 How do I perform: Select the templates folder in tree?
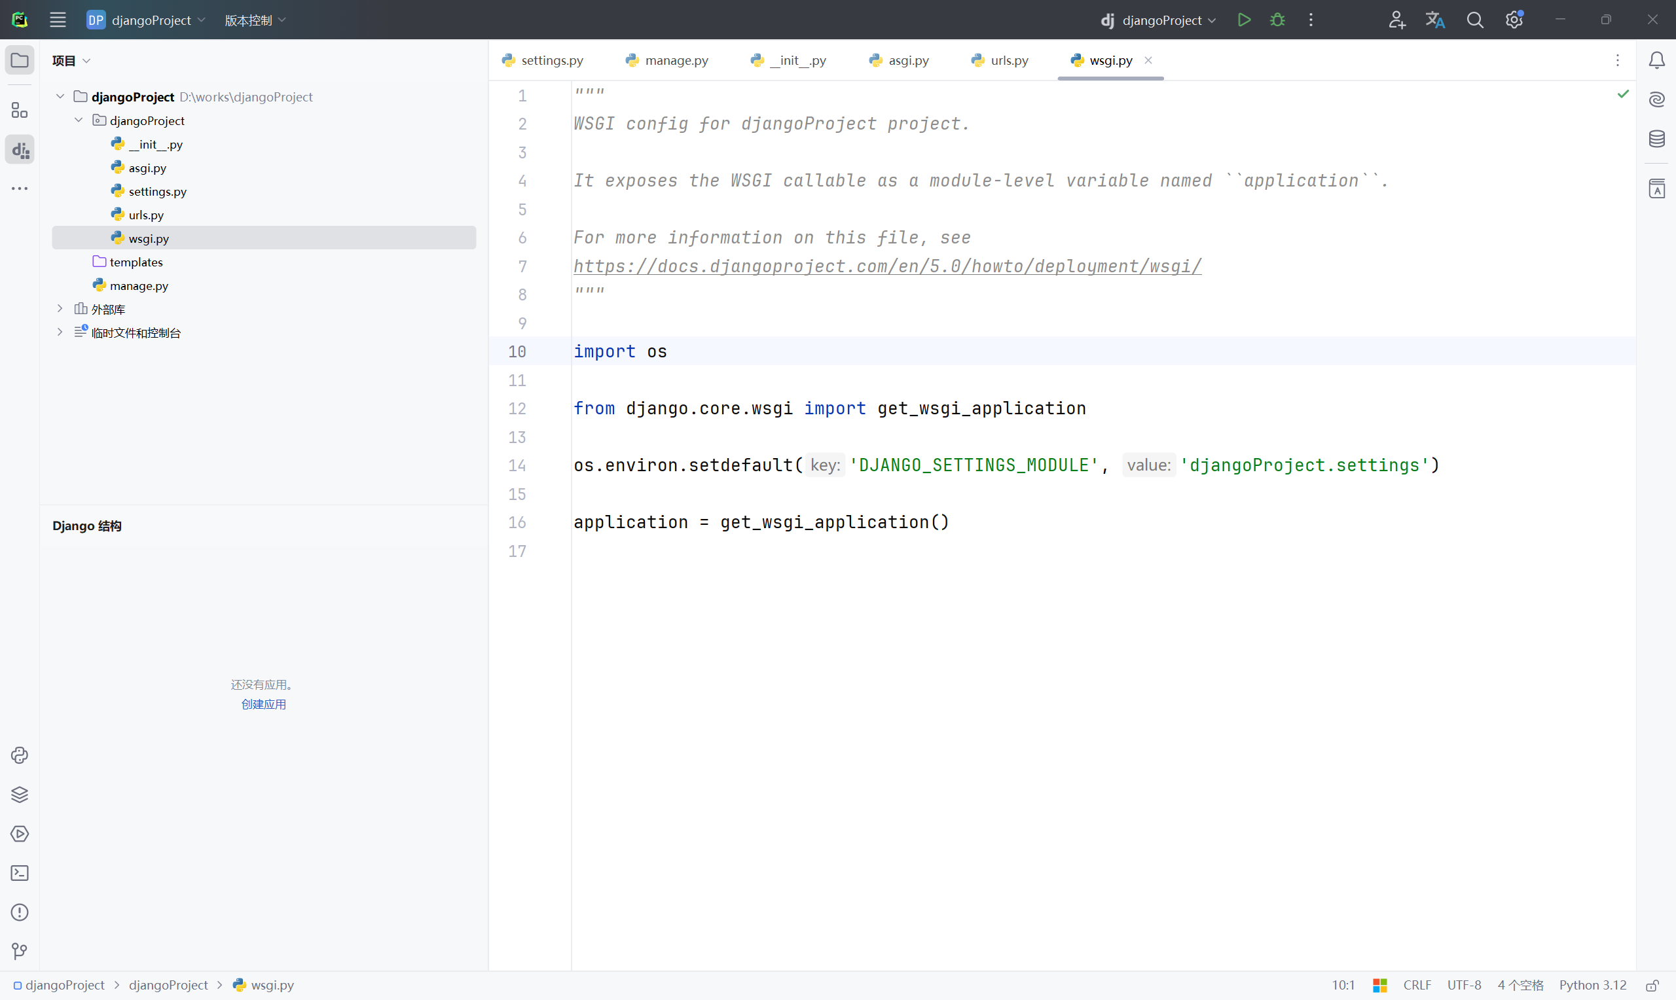[264, 262]
